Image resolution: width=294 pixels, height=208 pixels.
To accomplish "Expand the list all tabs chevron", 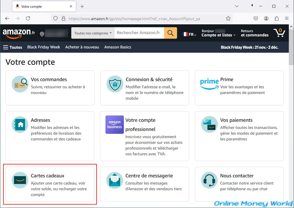I will pos(237,6).
